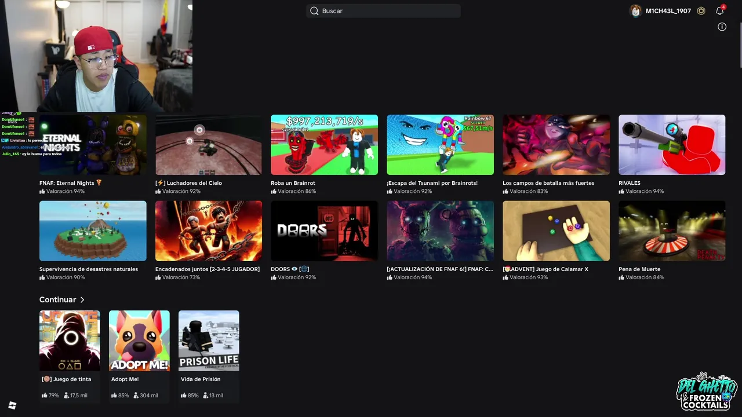The width and height of the screenshot is (742, 417).
Task: Click thumbs-up icon for Adopt Me! 85%
Action: tap(114, 396)
